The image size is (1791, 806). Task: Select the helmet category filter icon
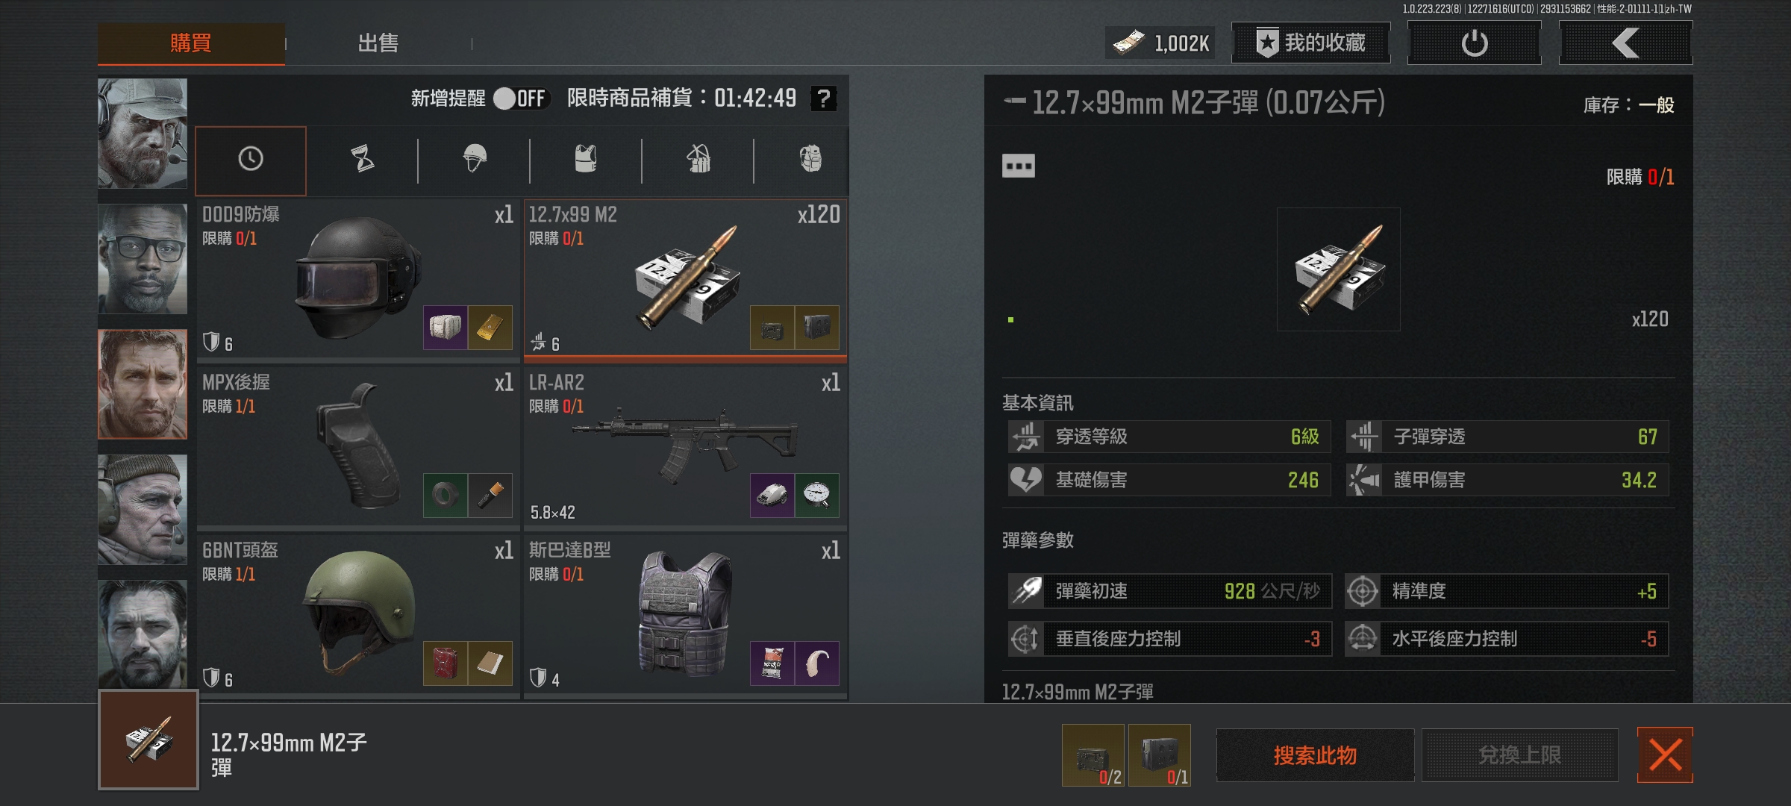click(475, 159)
